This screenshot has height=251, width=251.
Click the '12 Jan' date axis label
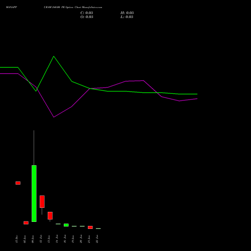point(41,239)
